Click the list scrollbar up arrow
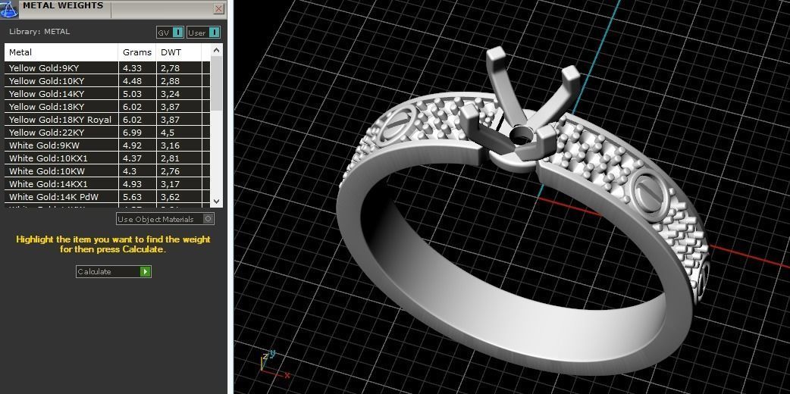The height and width of the screenshot is (394, 790). 216,50
